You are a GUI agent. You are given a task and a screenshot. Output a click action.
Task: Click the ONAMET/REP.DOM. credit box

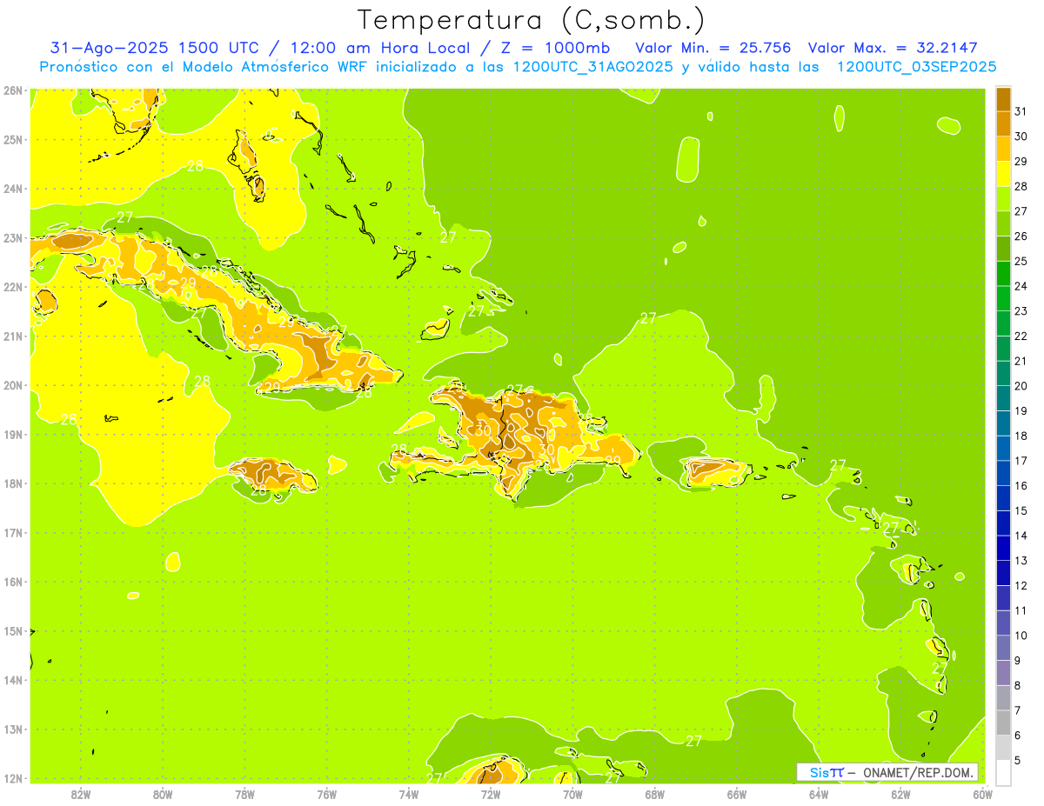(887, 772)
